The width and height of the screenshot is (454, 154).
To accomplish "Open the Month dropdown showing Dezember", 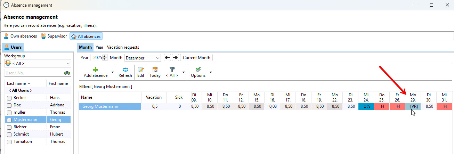I will tap(158, 58).
